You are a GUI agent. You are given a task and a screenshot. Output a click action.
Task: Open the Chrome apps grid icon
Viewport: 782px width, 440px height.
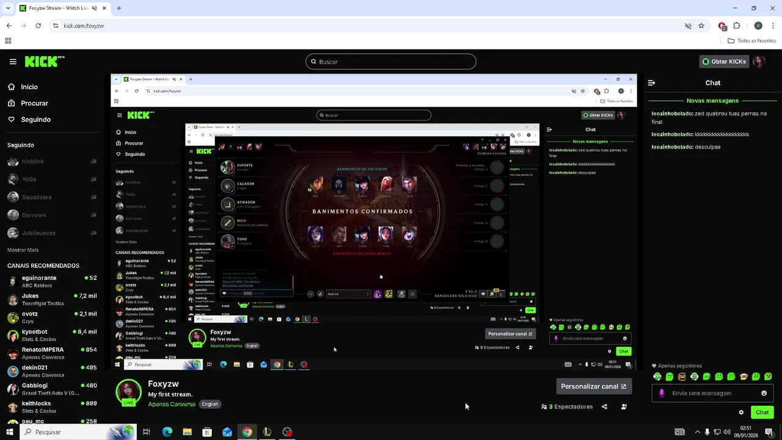pos(8,41)
